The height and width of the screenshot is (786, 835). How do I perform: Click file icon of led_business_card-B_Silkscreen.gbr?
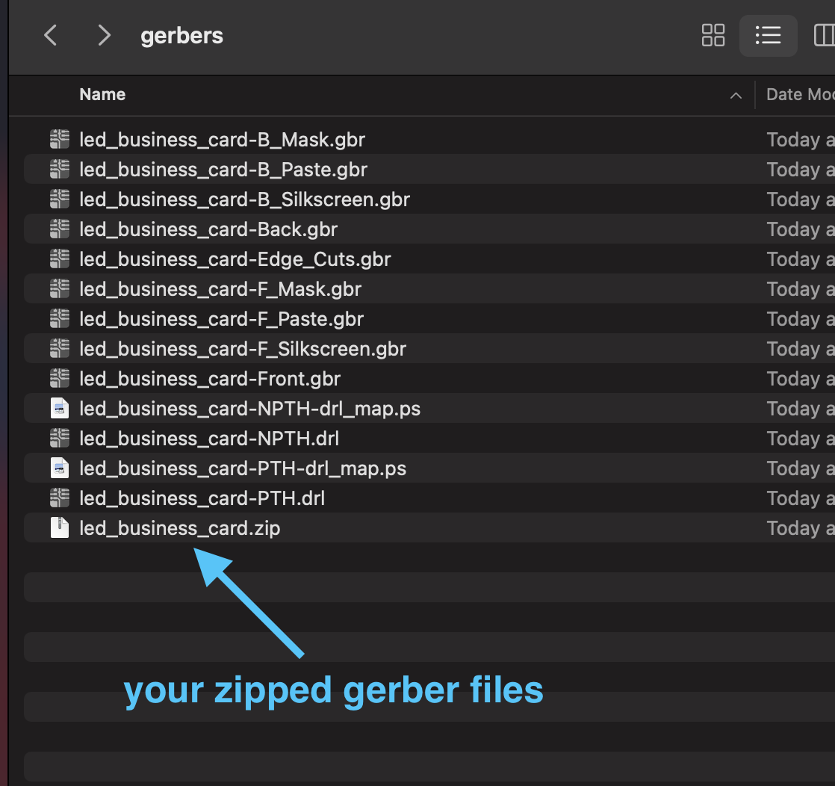click(x=60, y=199)
